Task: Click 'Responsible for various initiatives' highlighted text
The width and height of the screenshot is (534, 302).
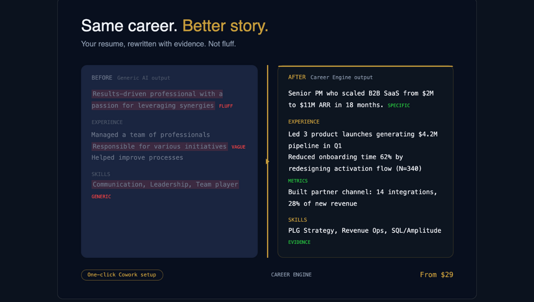Action: pos(159,146)
